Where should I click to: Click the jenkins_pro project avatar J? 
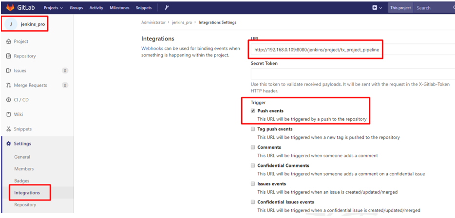click(11, 24)
